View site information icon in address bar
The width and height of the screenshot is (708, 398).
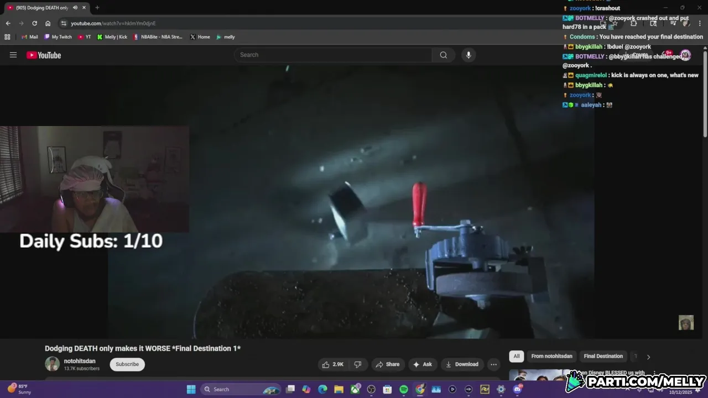click(64, 23)
